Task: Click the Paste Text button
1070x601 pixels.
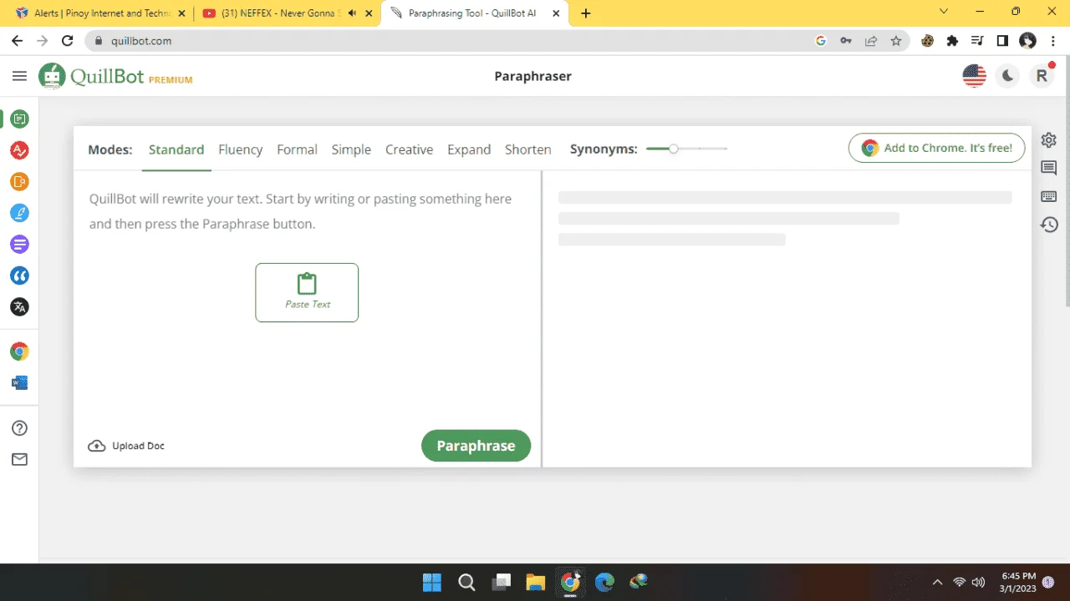Action: click(x=307, y=292)
